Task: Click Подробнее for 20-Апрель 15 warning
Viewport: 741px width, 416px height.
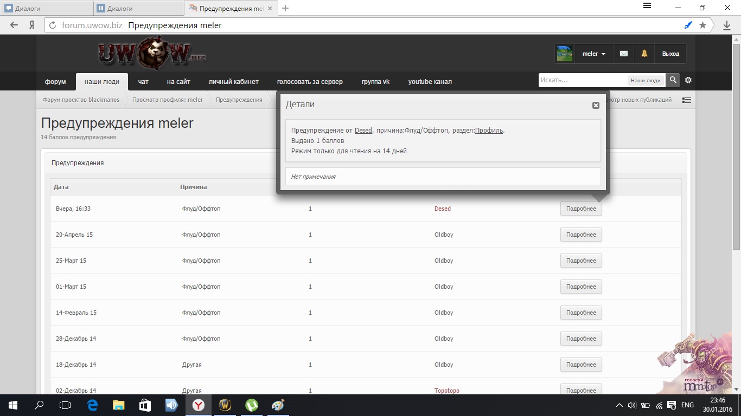Action: tap(581, 235)
